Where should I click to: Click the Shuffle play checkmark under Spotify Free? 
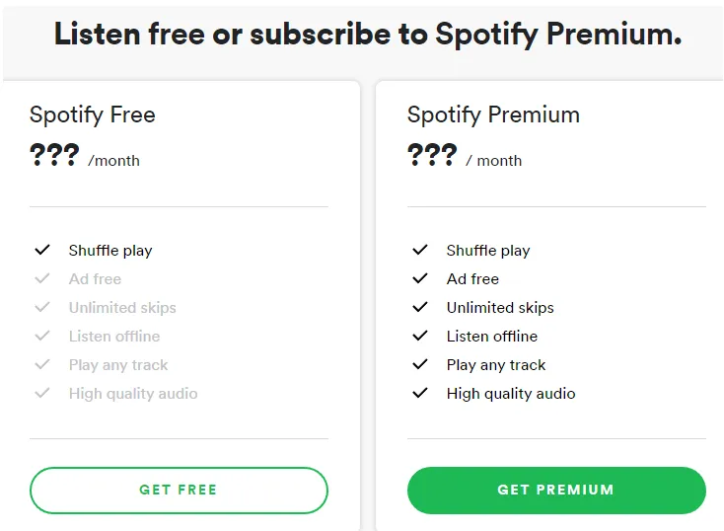click(x=42, y=250)
